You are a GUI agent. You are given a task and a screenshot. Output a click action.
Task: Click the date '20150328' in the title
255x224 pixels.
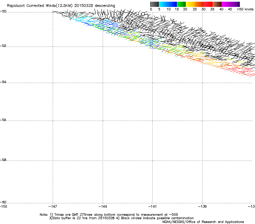click(84, 6)
